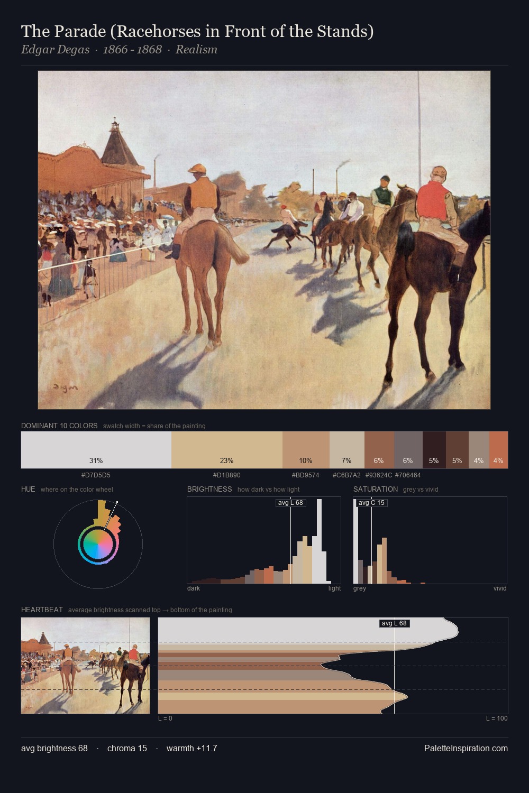Click the 'dark' axis label
Screen dimensions: 529x793
tap(194, 588)
